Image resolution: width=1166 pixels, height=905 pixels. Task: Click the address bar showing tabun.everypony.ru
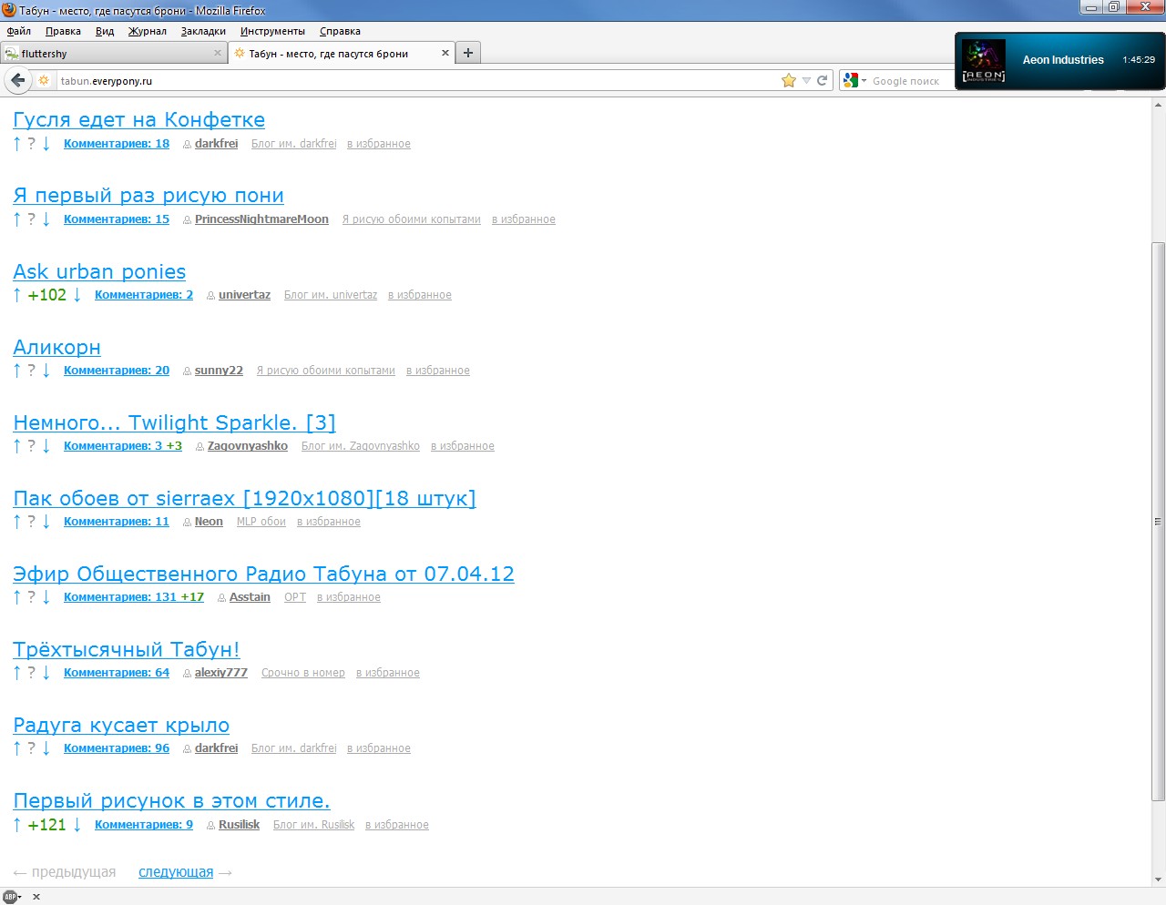[416, 81]
